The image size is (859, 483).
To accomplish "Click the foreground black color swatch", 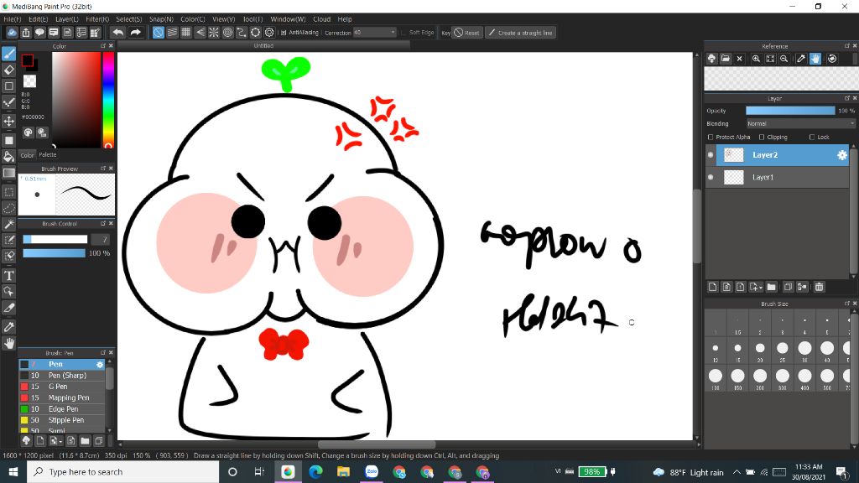I will [x=28, y=60].
